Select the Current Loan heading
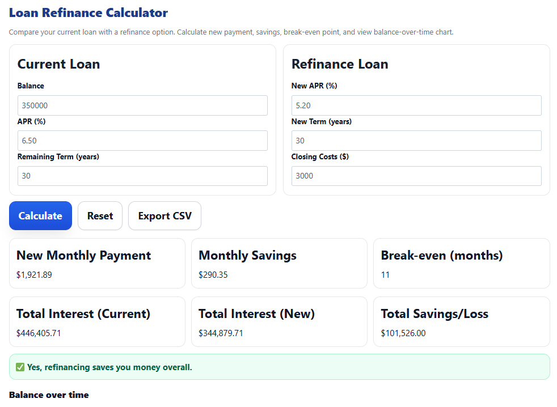This screenshot has height=407, width=557. [58, 64]
